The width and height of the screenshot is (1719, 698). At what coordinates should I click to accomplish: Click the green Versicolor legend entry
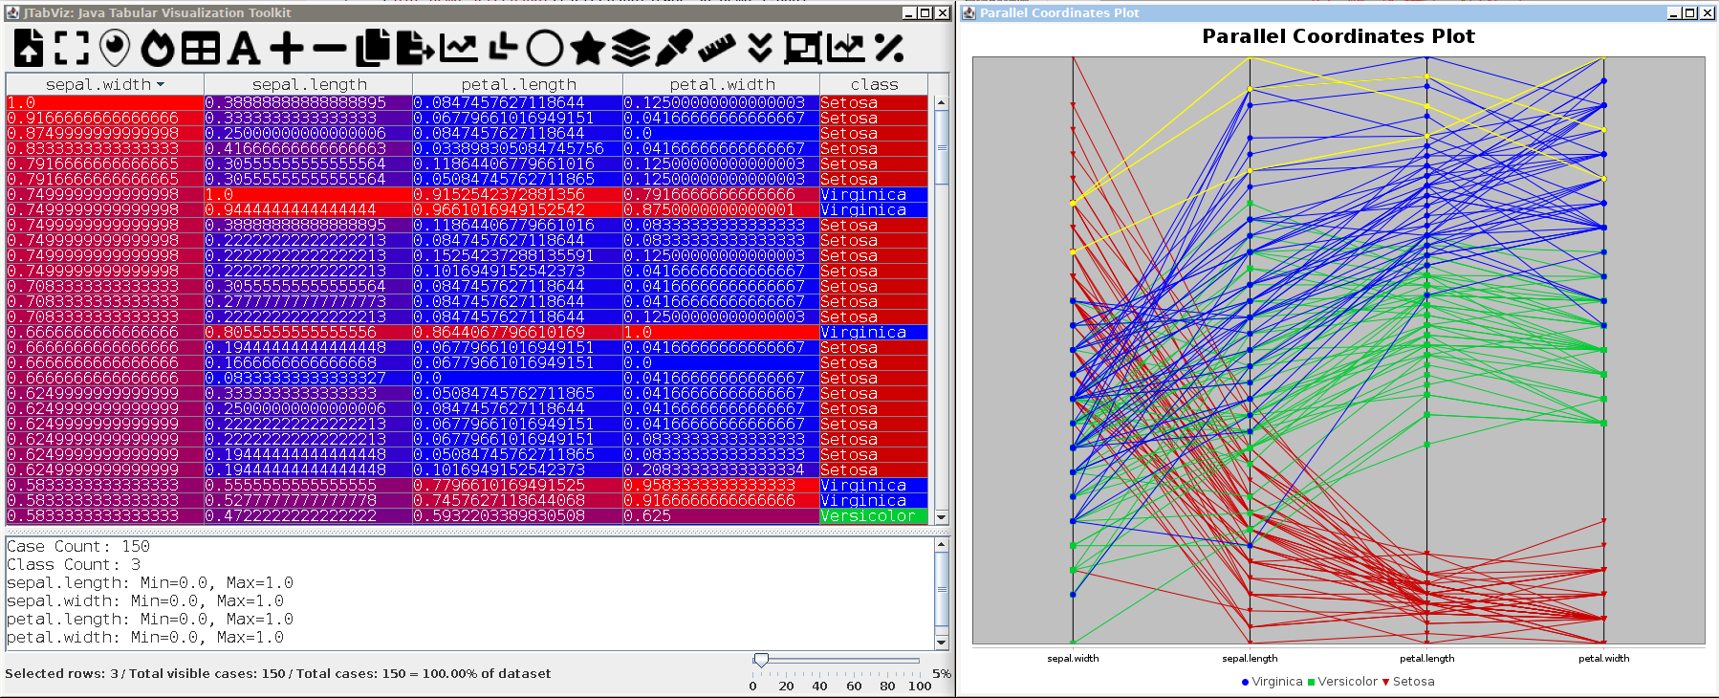tap(1342, 682)
